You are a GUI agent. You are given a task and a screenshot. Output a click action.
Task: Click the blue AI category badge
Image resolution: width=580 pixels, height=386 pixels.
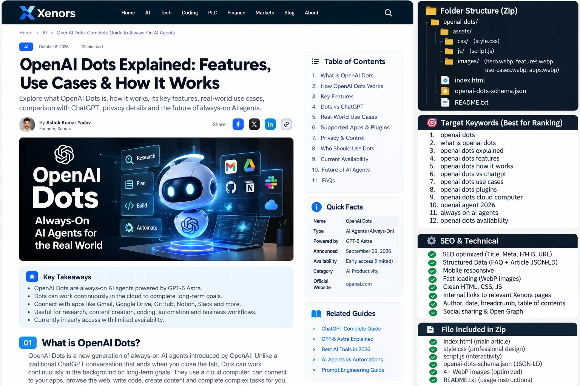pos(26,47)
